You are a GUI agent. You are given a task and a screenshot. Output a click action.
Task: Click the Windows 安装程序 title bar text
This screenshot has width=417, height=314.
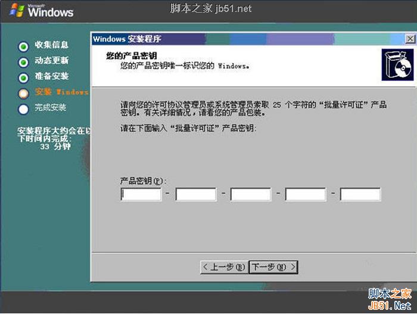pyautogui.click(x=127, y=39)
